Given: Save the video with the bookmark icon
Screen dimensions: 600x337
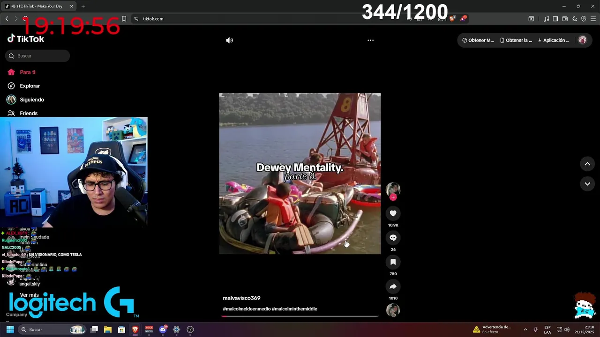Looking at the screenshot, I should coord(393,262).
